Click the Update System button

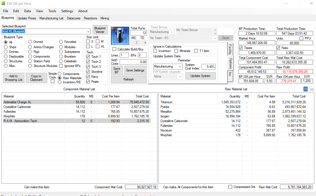tap(200, 76)
